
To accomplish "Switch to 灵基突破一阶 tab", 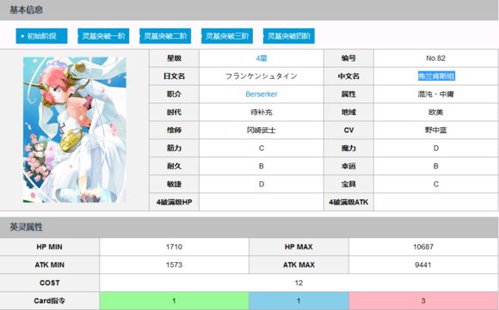I will [x=103, y=36].
